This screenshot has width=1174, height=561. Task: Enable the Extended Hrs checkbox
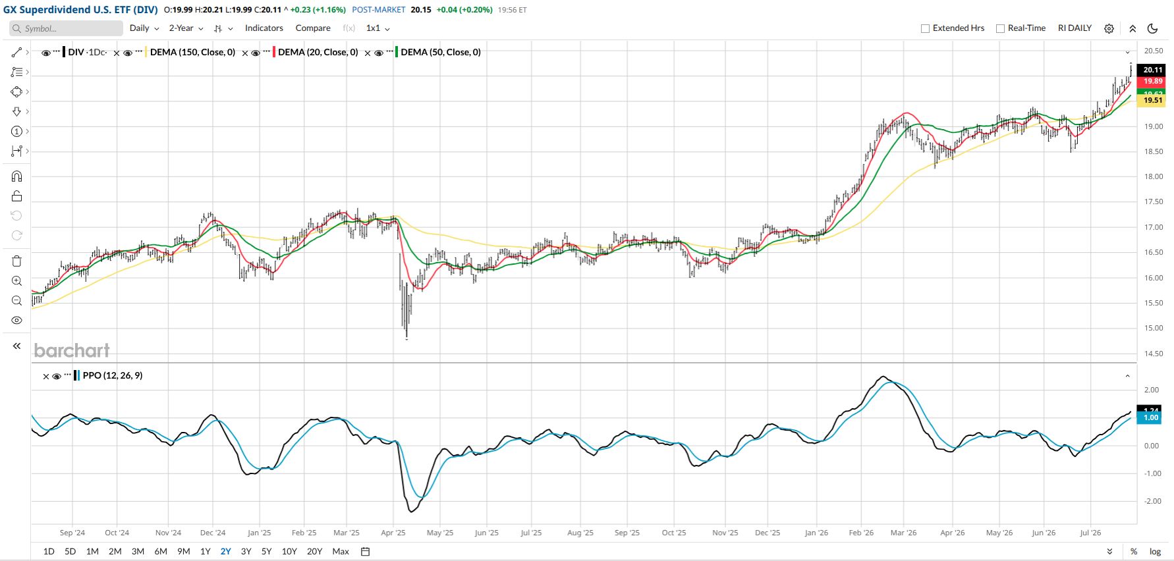[925, 28]
